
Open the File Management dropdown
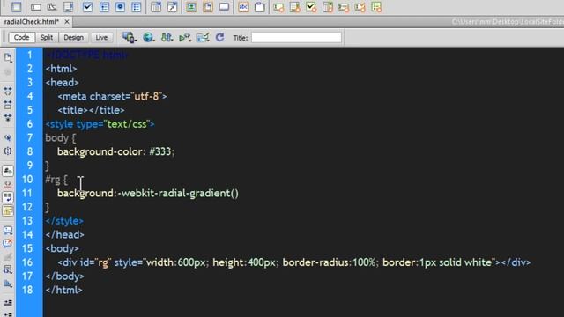[x=167, y=37]
